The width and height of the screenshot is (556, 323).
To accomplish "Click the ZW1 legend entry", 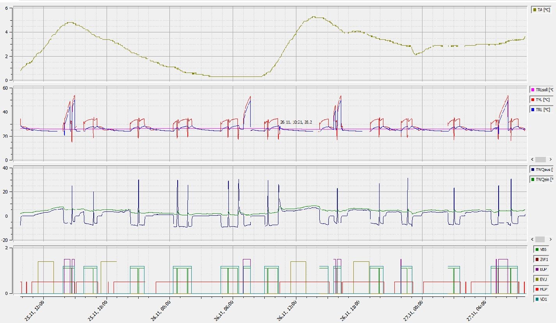I will coord(541,259).
